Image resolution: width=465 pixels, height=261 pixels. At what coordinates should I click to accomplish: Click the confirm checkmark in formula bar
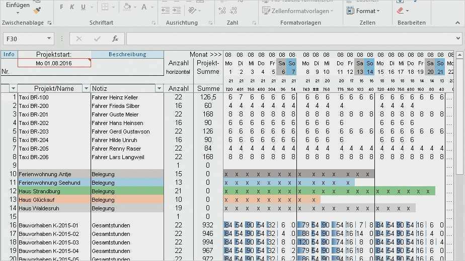click(97, 39)
